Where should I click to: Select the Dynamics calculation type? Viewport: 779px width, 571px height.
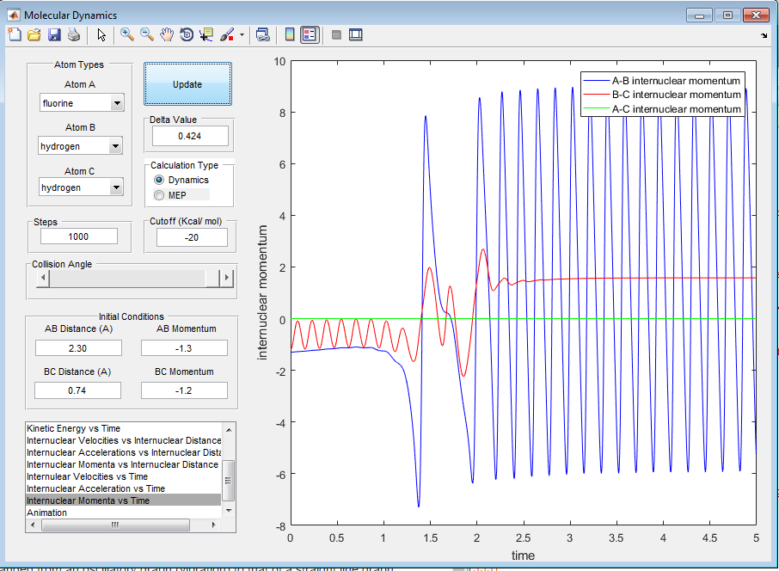(x=158, y=180)
